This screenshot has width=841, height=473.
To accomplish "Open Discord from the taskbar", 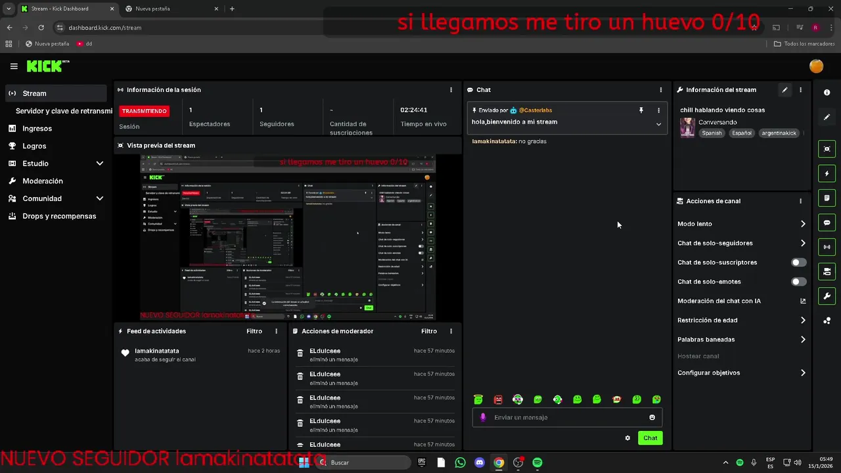I will tap(480, 462).
